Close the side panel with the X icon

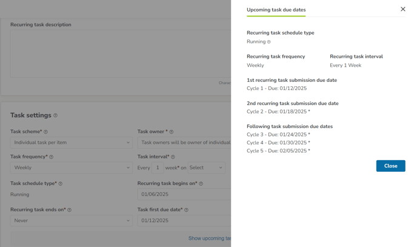pyautogui.click(x=403, y=9)
